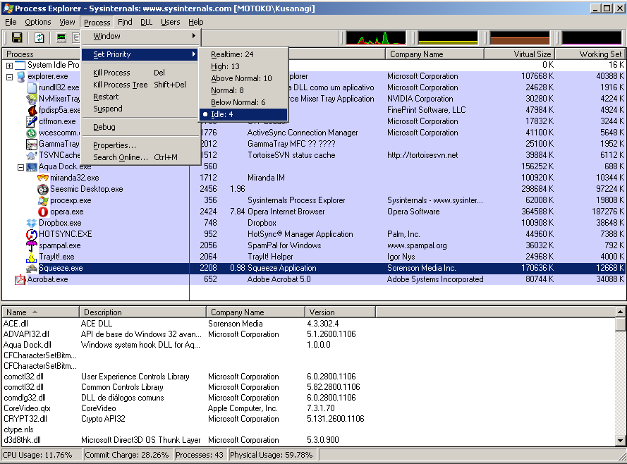Open Properties... from the Process menu
The width and height of the screenshot is (627, 464).
(140, 145)
